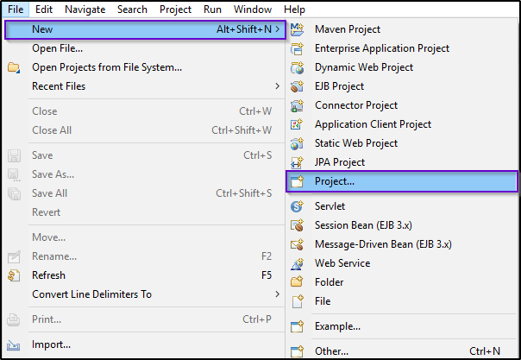This screenshot has width=521, height=360.
Task: Open the New submenu arrow
Action: coord(277,29)
